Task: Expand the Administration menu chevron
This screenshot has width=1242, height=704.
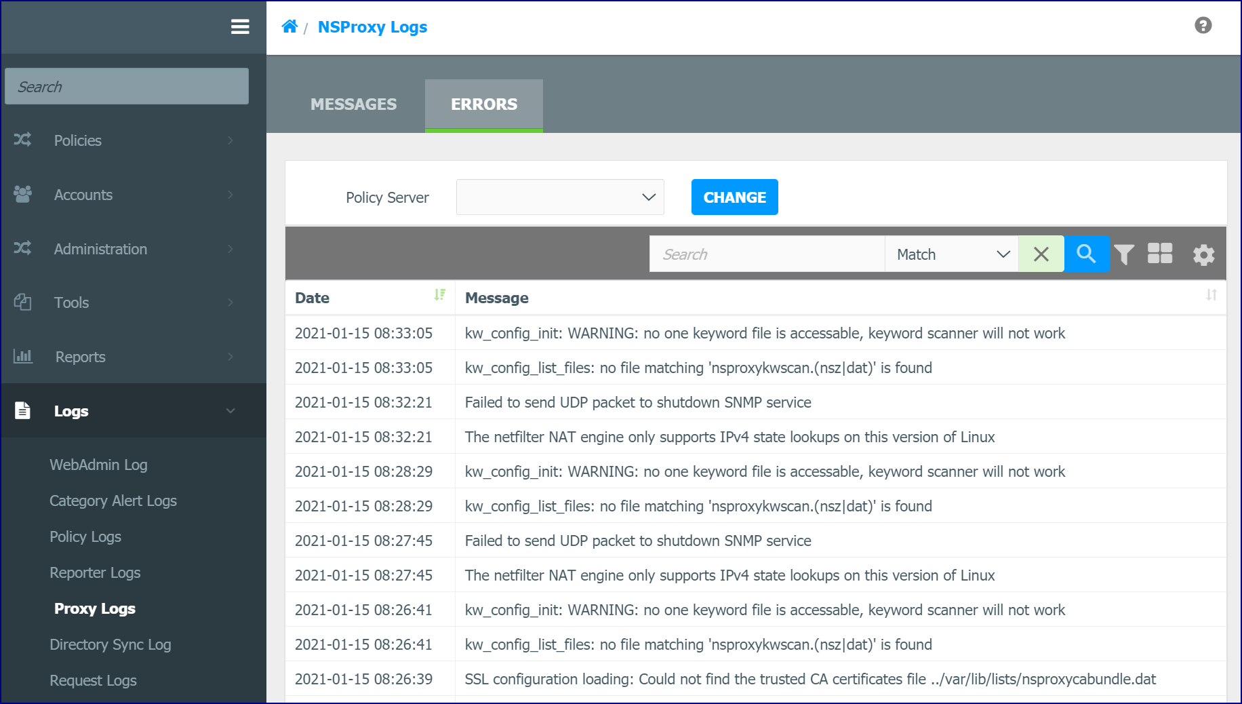Action: (x=231, y=249)
